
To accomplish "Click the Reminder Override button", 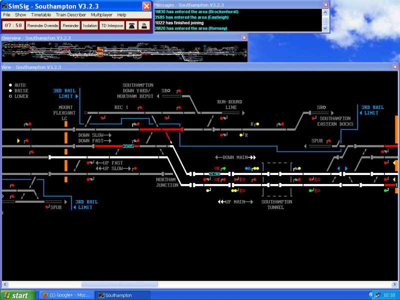I will tap(42, 25).
